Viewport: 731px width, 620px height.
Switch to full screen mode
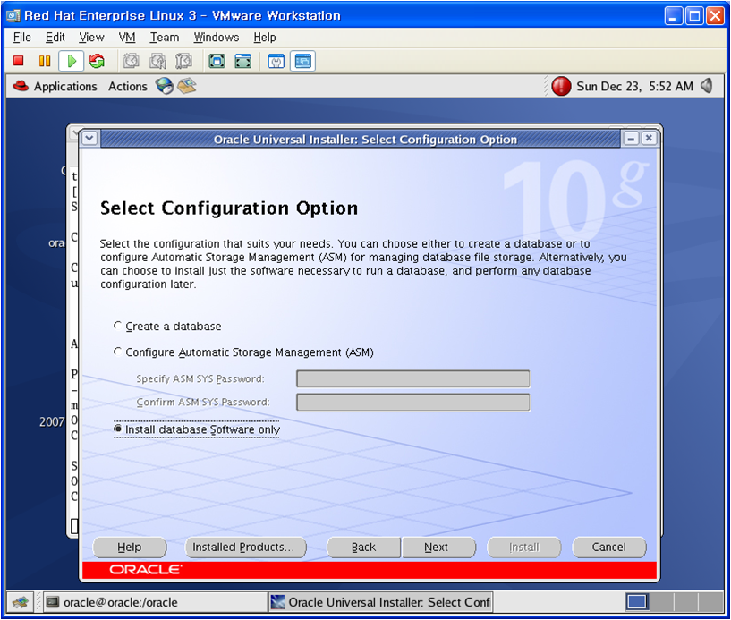(x=217, y=61)
